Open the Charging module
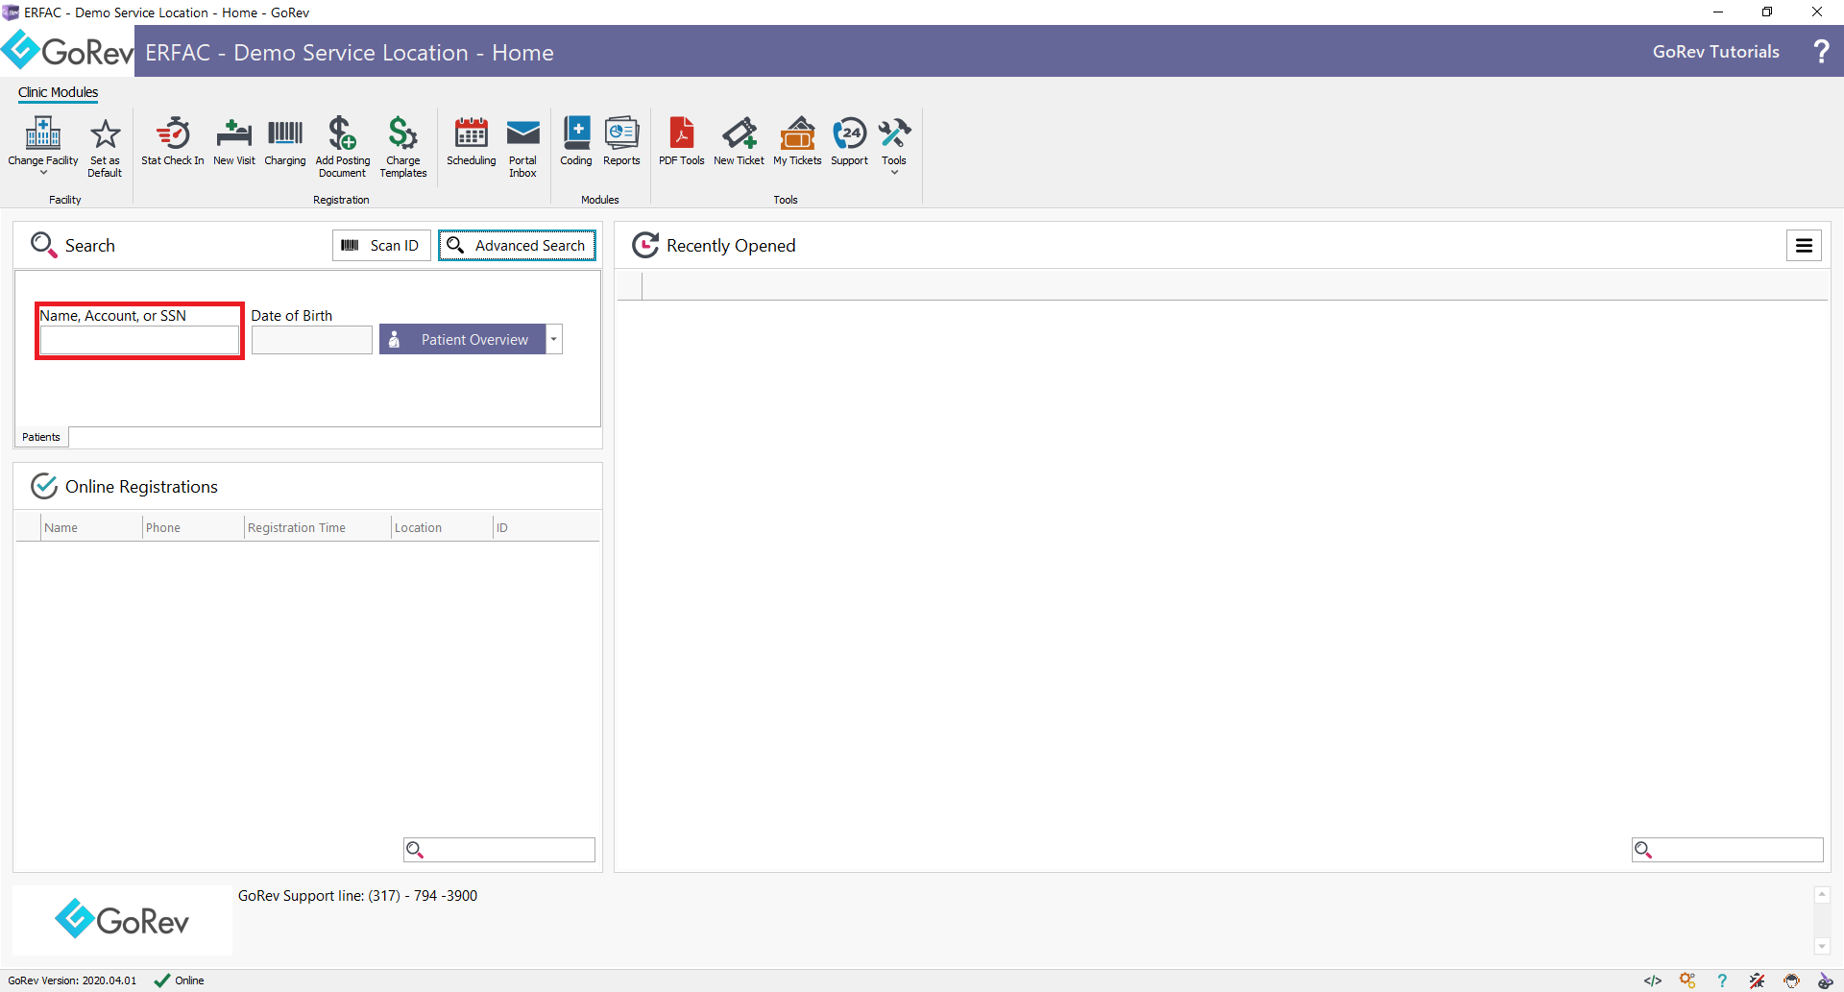Screen dimensions: 1844x992 pyautogui.click(x=285, y=141)
